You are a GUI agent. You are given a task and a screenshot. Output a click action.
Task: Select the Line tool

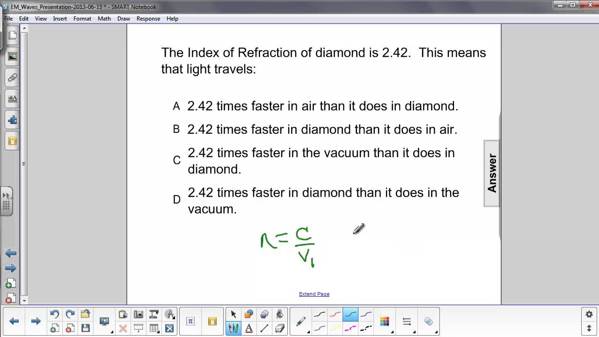(x=264, y=328)
